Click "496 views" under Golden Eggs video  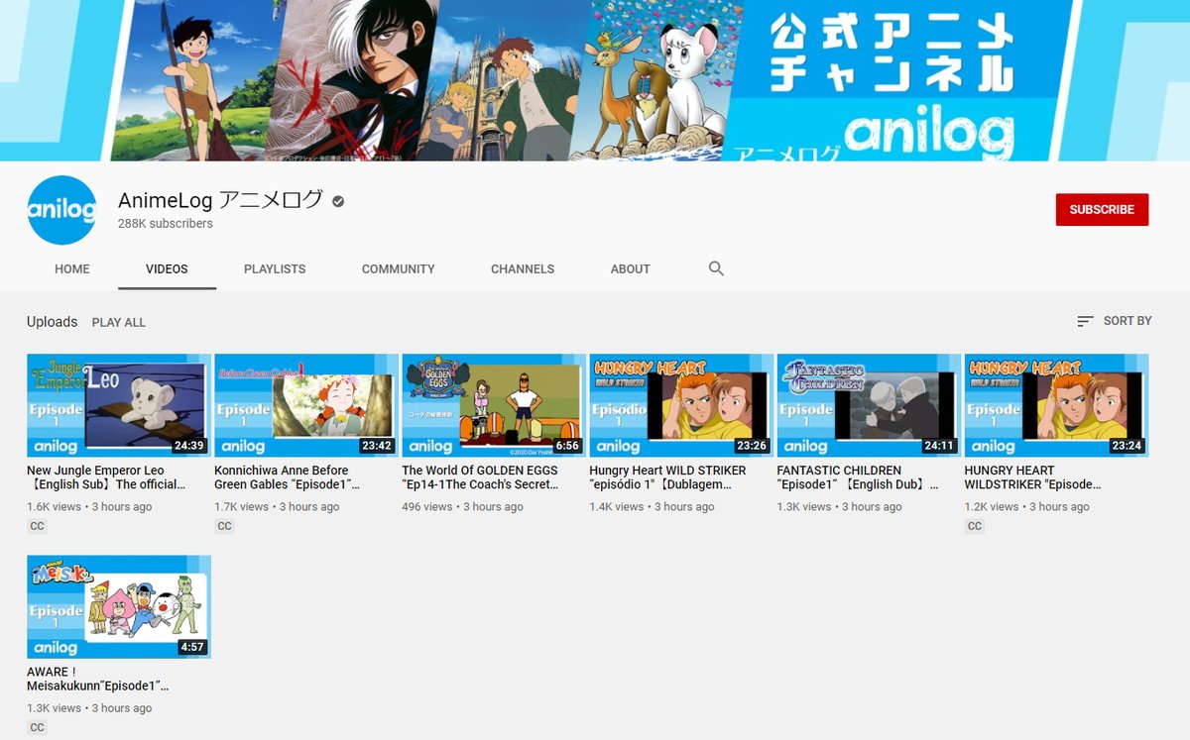pyautogui.click(x=427, y=506)
